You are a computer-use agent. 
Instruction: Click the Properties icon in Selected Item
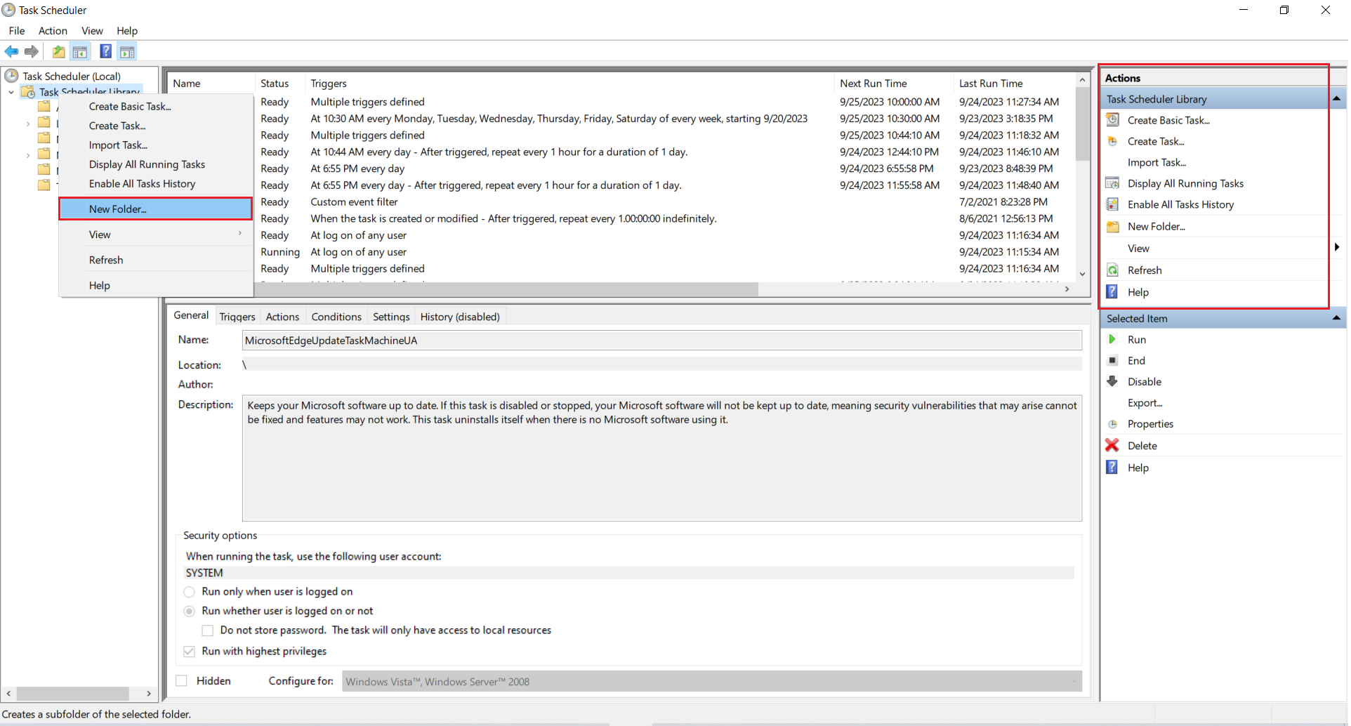tap(1113, 424)
